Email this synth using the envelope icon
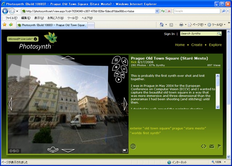 (x=212, y=146)
